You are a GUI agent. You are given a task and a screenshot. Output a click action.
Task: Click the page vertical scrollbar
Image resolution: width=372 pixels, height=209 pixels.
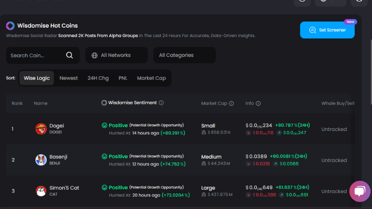371,72
